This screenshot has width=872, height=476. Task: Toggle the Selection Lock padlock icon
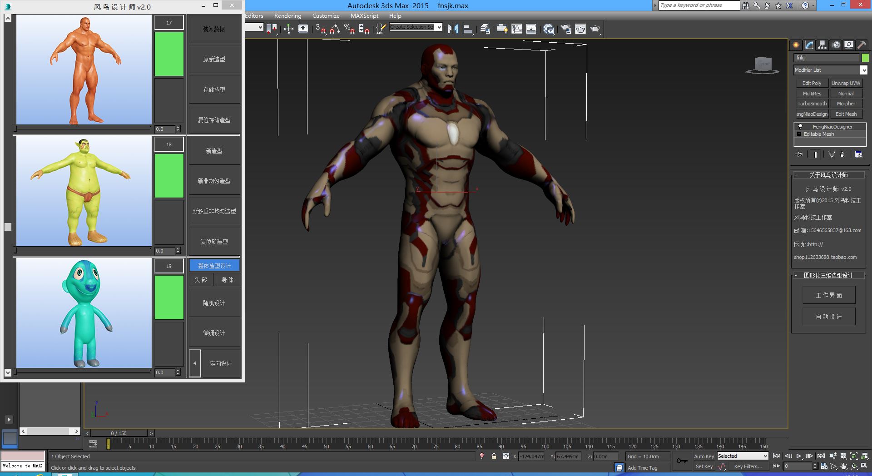(494, 456)
